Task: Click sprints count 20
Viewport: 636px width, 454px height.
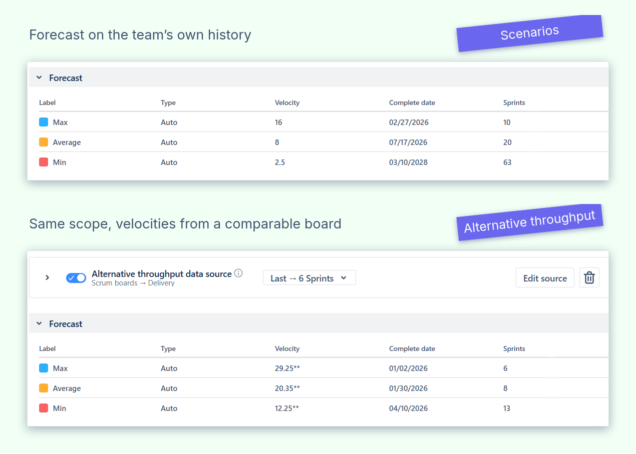Action: pyautogui.click(x=507, y=142)
